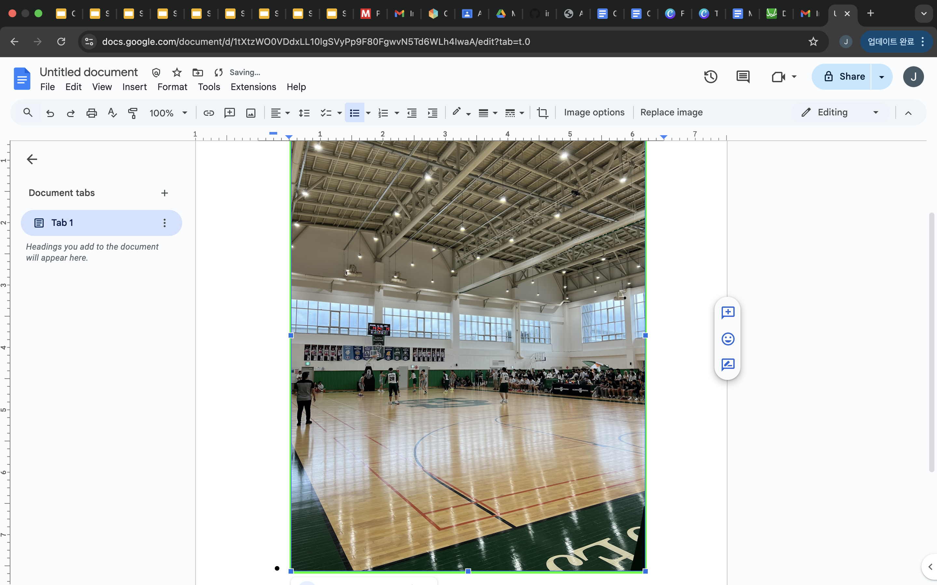The image size is (937, 585).
Task: Hide the menus with collapse arrow
Action: coord(908,112)
